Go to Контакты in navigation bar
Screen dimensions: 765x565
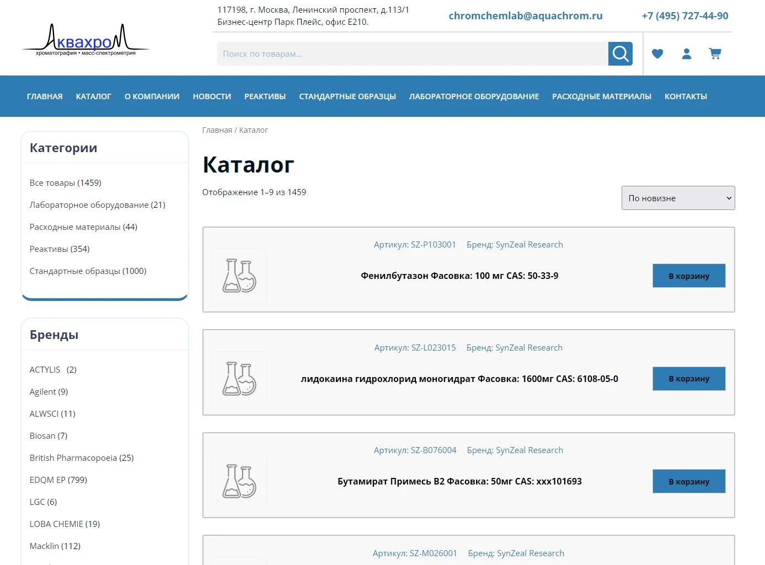click(x=685, y=96)
